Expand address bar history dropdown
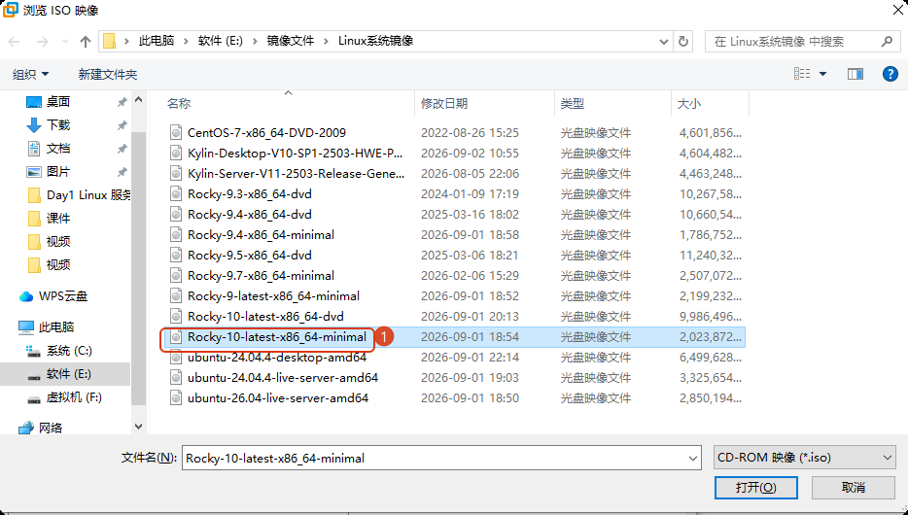 (x=664, y=42)
